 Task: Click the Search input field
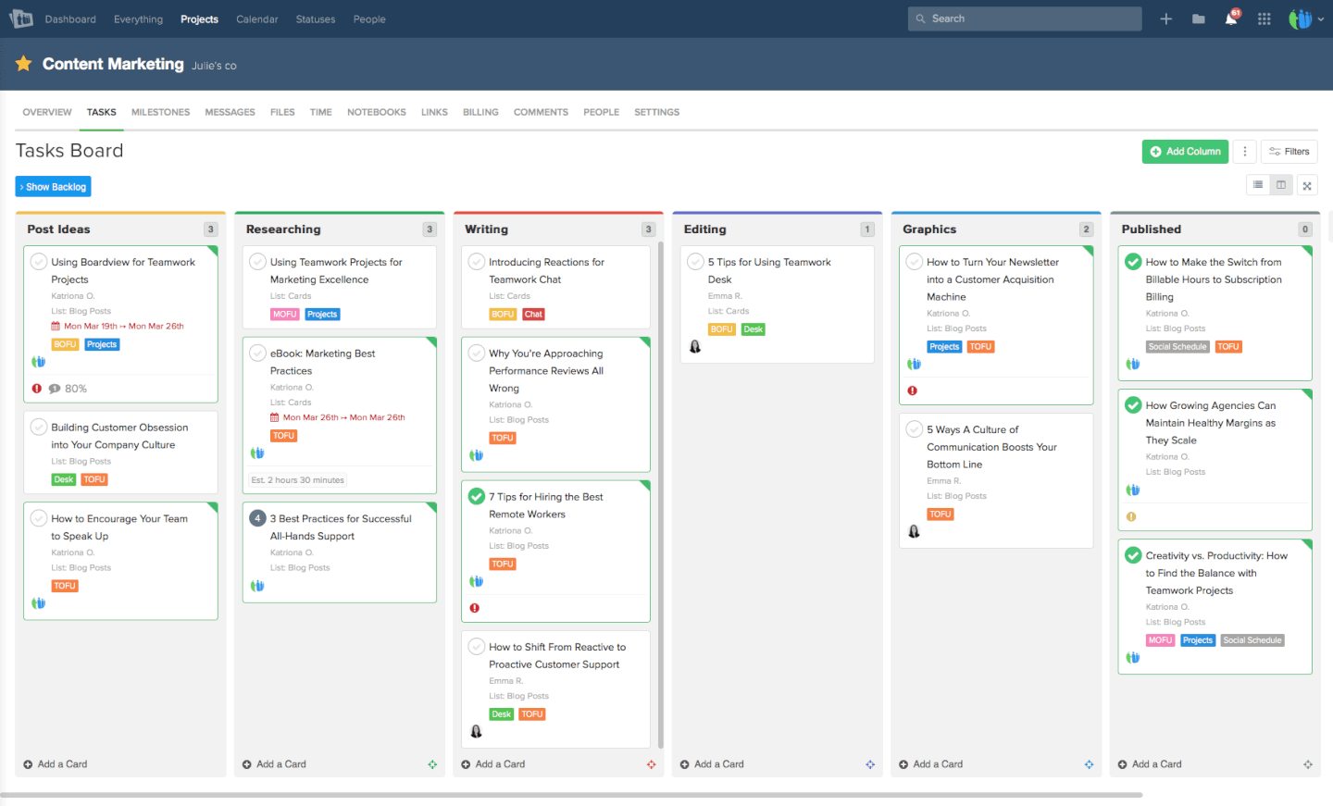click(x=1025, y=19)
